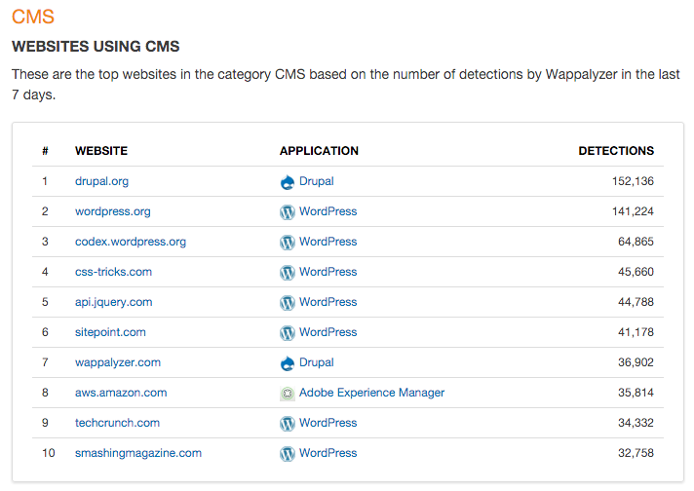Click the detections value 44,788
The height and width of the screenshot is (491, 694).
636,302
